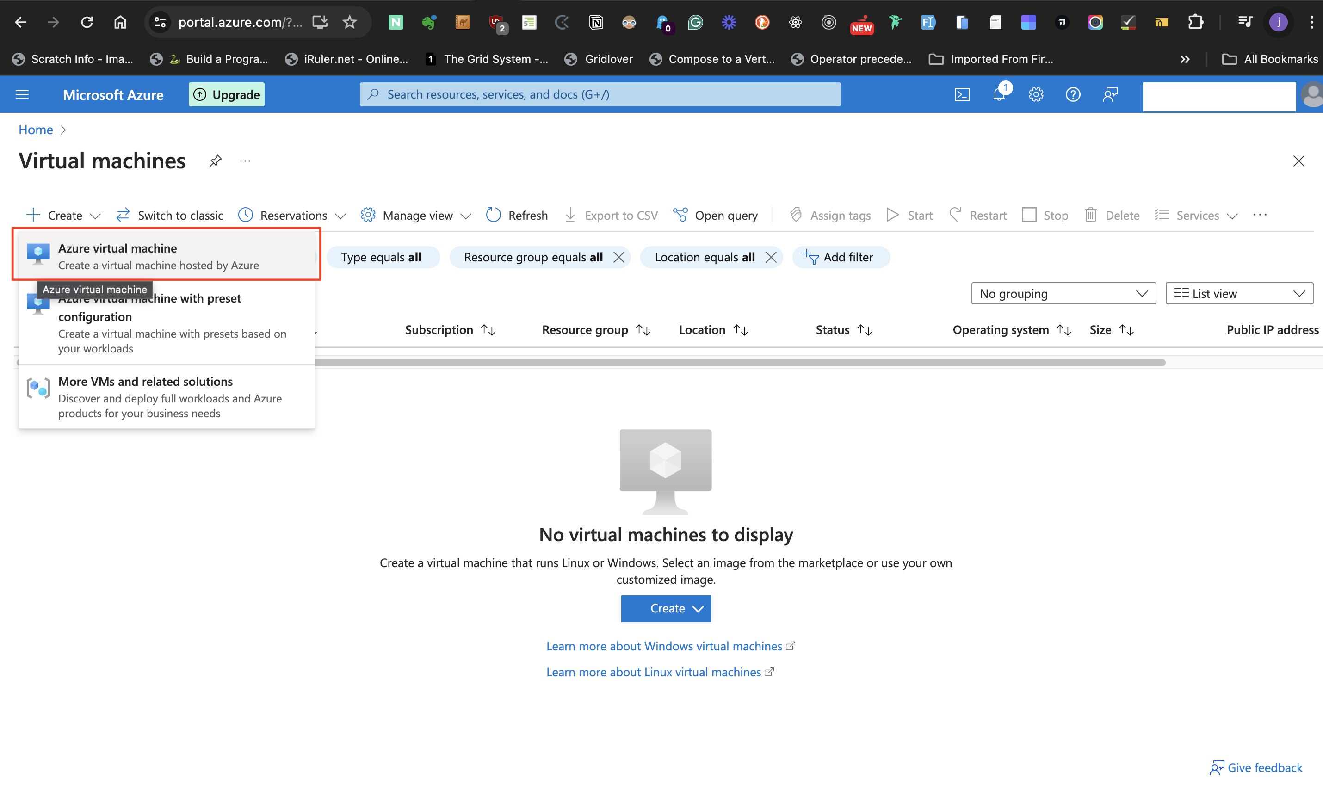Open portal settings gear icon
The height and width of the screenshot is (791, 1323).
tap(1036, 94)
